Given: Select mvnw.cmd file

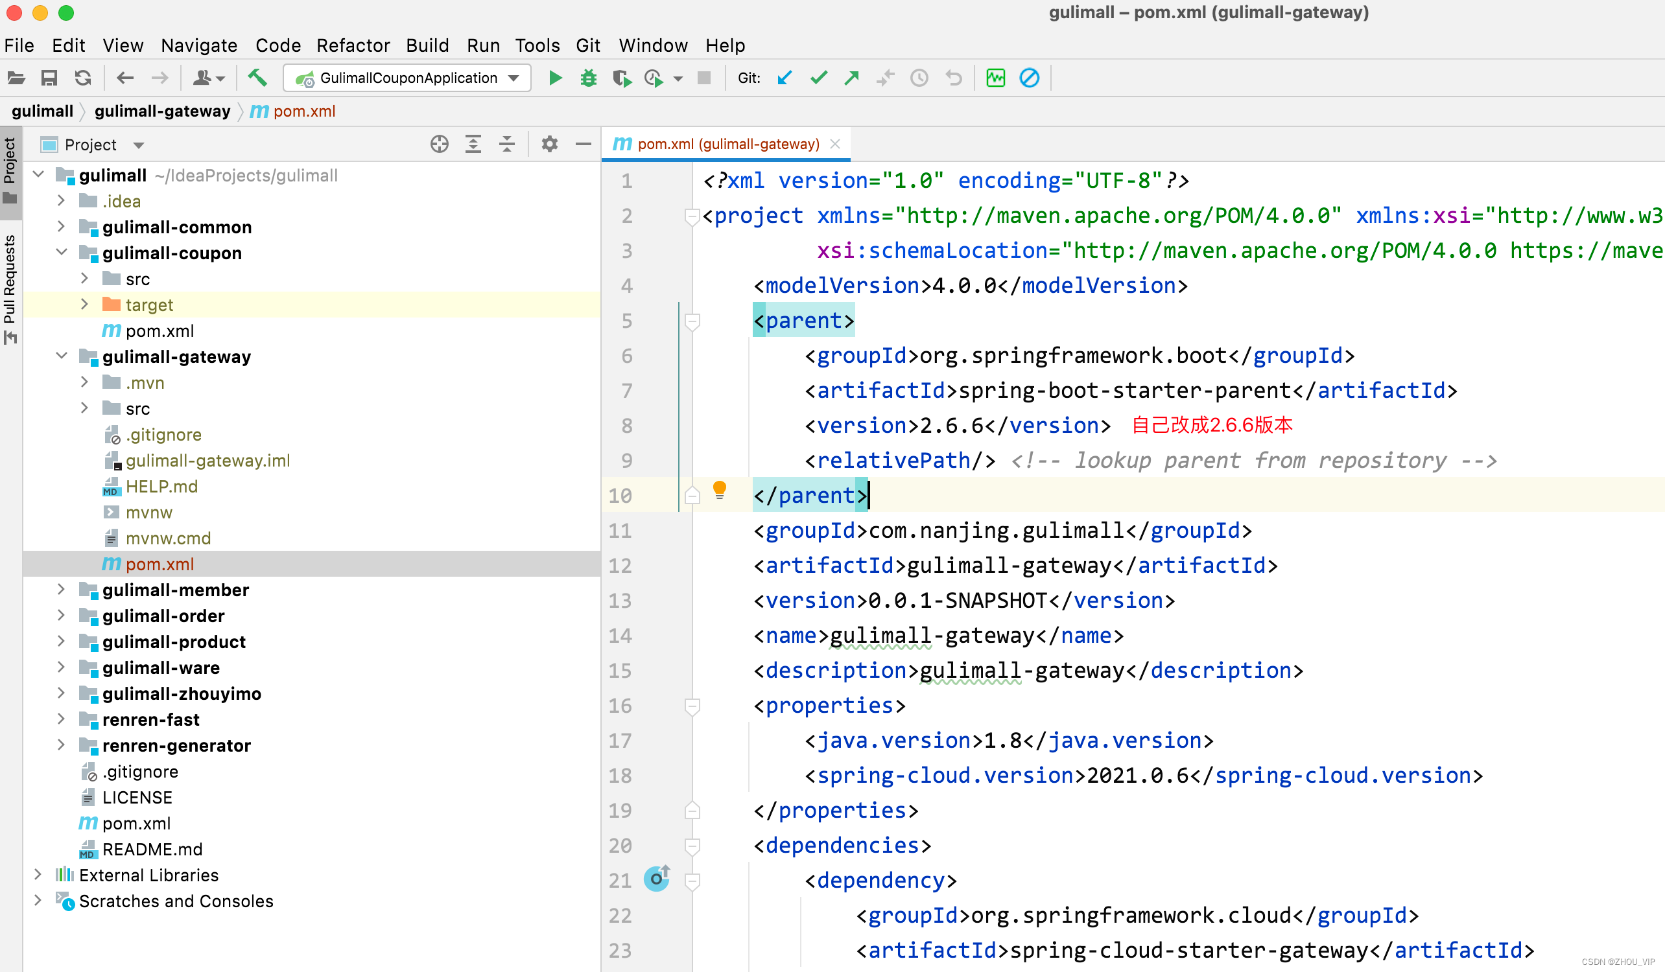Looking at the screenshot, I should [x=168, y=538].
